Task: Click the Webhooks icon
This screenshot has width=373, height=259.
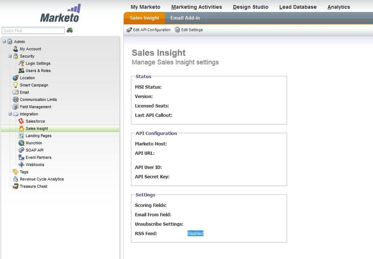Action: click(21, 164)
